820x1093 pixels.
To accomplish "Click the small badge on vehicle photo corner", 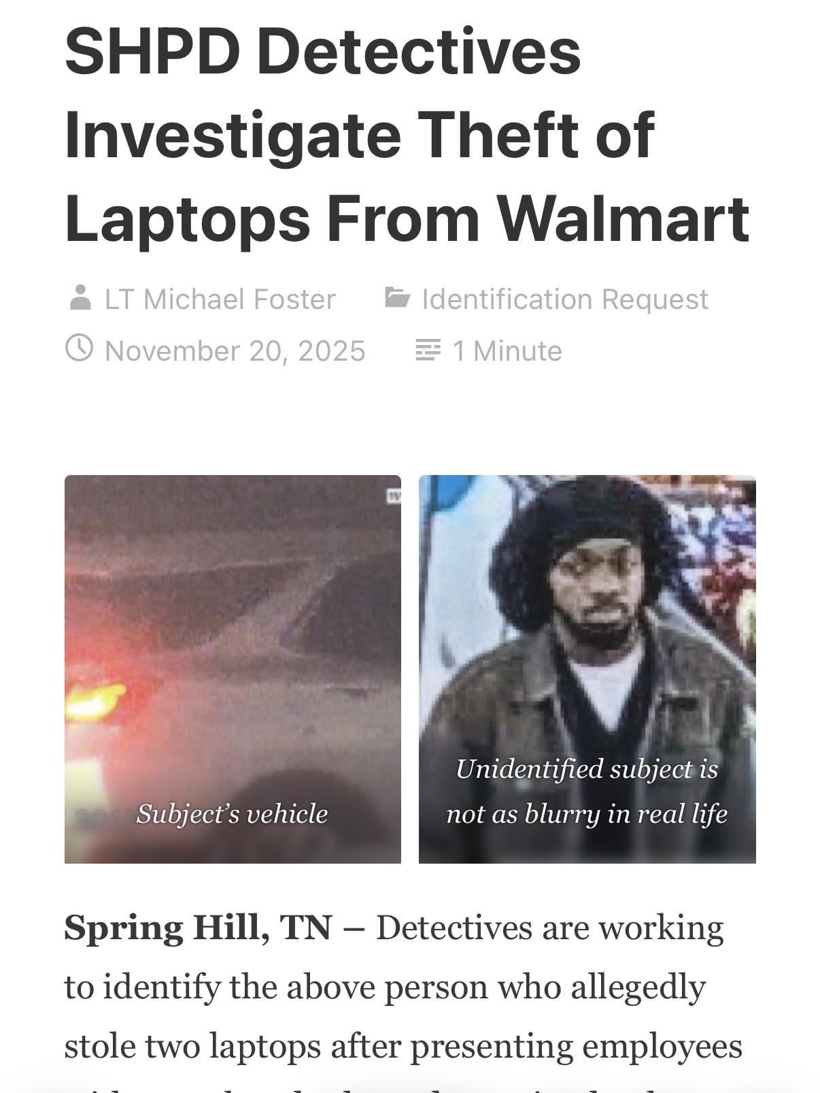I will point(394,497).
